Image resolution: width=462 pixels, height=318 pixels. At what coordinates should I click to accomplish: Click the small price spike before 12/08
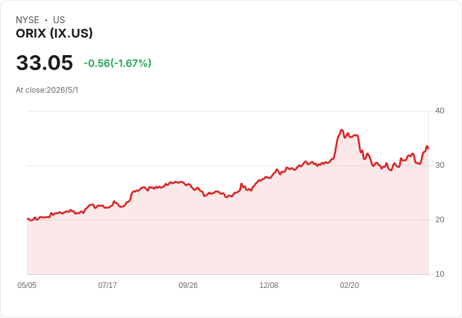point(241,184)
